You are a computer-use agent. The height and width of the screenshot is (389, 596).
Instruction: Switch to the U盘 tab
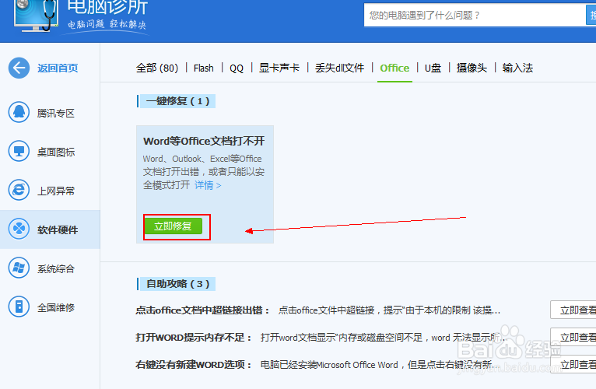[x=433, y=68]
